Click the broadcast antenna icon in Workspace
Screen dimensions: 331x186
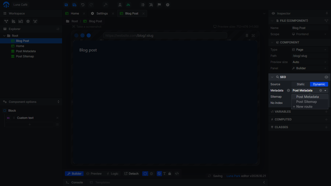tap(35, 21)
